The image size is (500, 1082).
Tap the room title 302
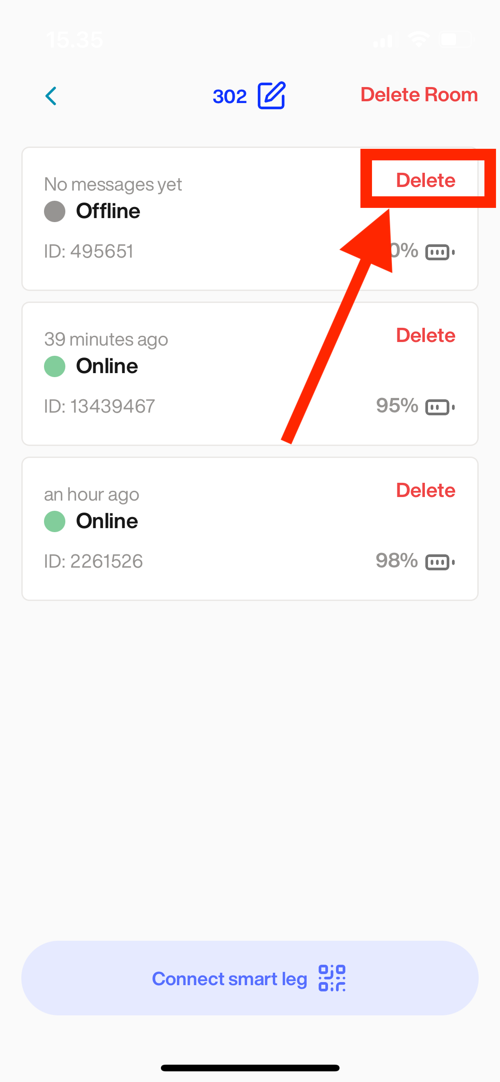tap(229, 96)
